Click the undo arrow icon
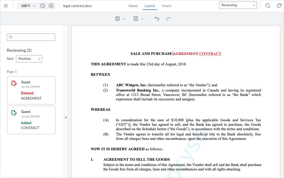This screenshot has height=178, width=284. pos(157,19)
